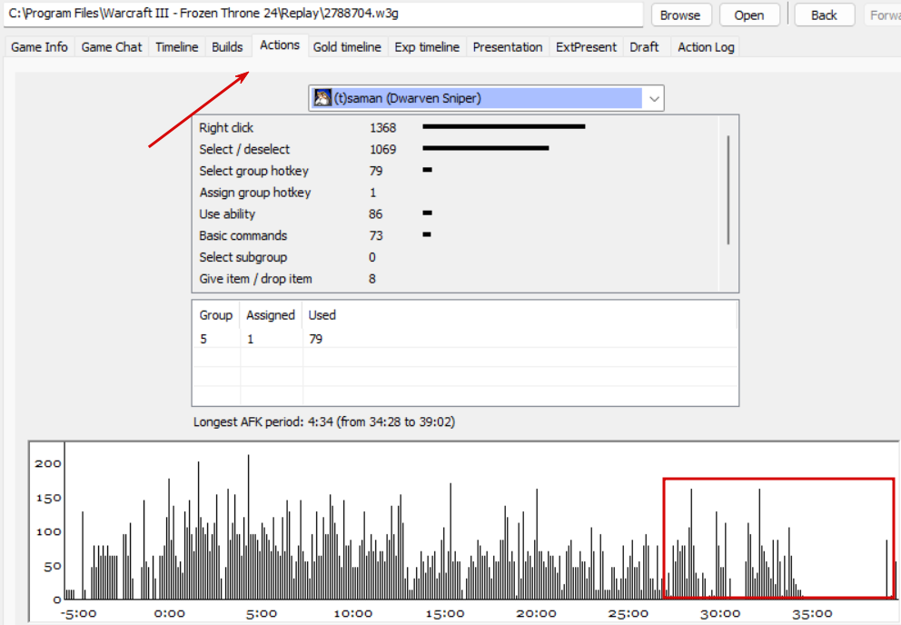Switch to the Game Info tab
The image size is (901, 625).
[x=39, y=47]
